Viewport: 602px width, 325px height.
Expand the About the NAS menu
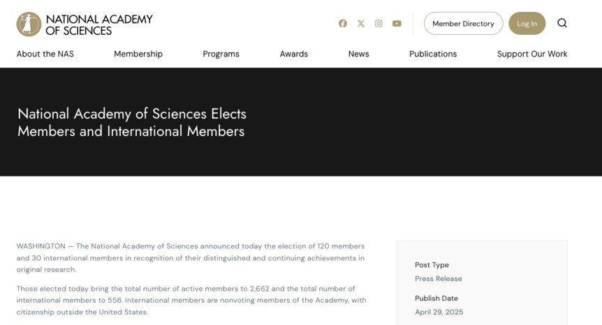(45, 54)
